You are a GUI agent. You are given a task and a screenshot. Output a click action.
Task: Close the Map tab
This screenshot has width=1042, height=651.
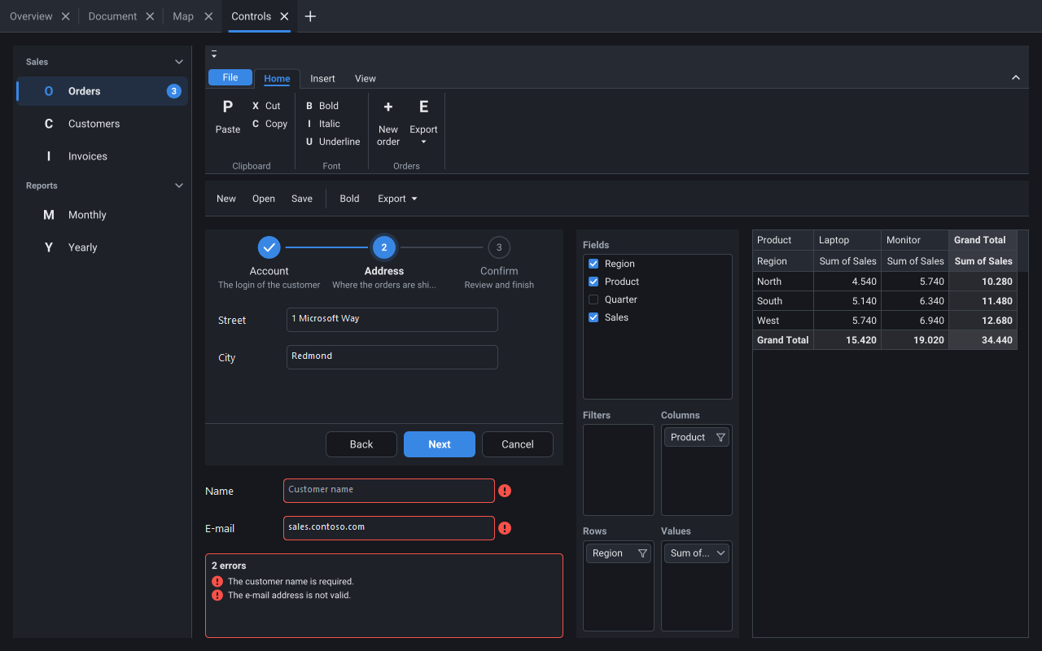[208, 16]
